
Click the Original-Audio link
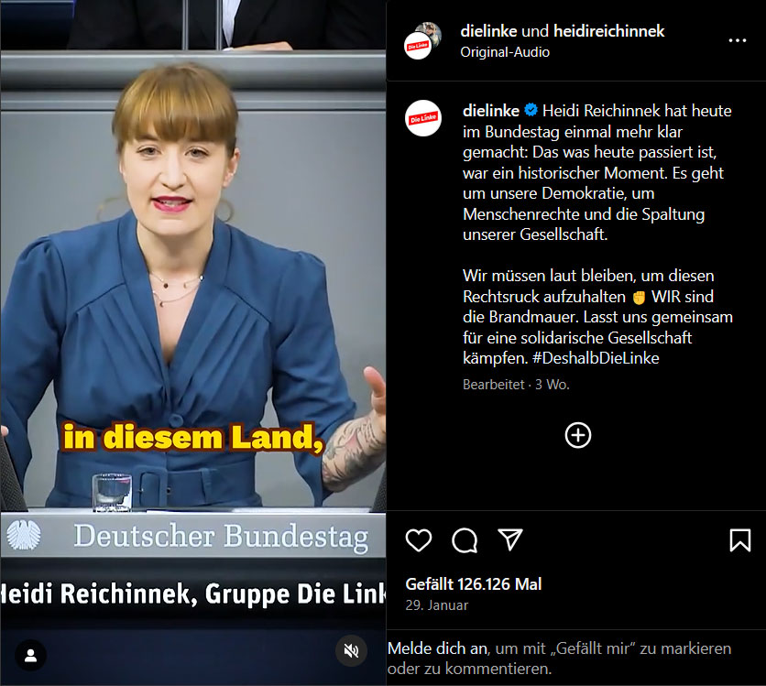pos(505,52)
